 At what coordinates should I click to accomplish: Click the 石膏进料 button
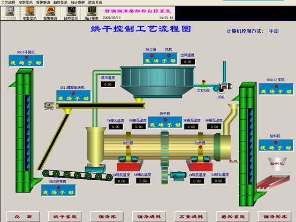[191, 217]
